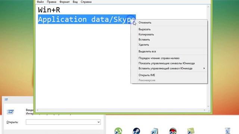Open the uTorrent desktop shortcut

click(118, 131)
